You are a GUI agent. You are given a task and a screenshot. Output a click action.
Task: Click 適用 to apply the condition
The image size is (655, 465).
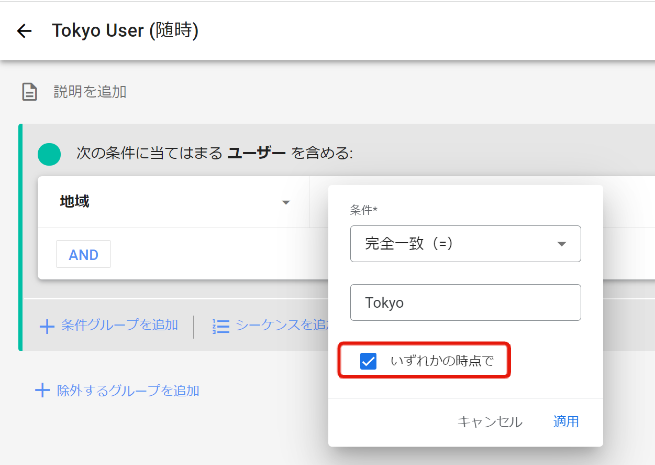tap(565, 422)
